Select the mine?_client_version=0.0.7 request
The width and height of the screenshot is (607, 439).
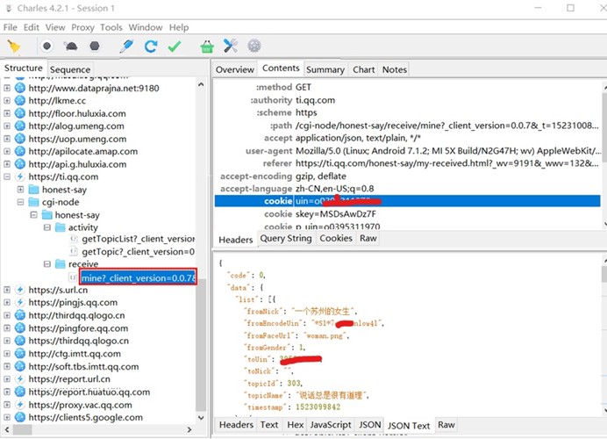click(139, 277)
